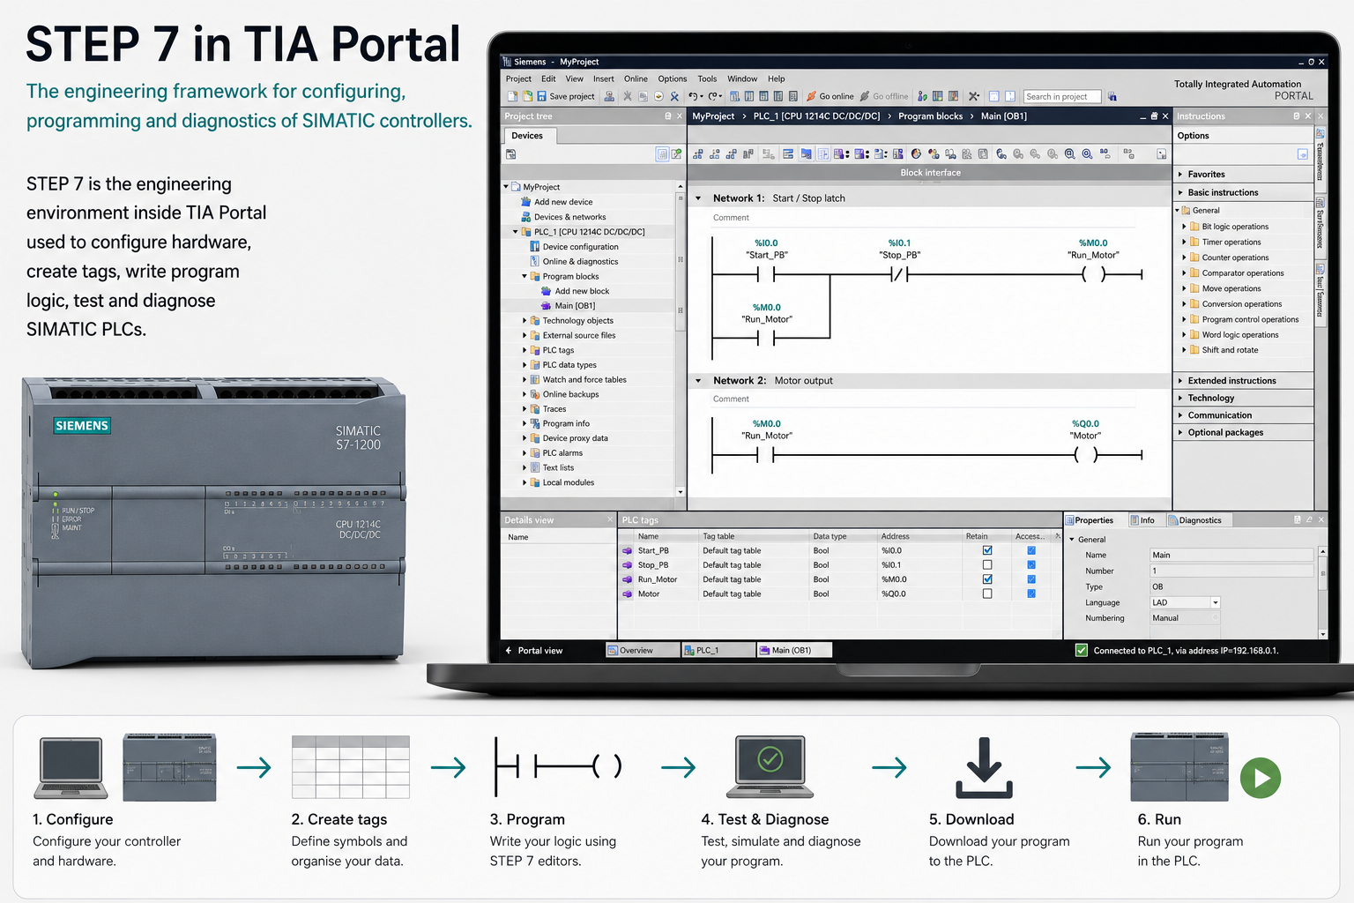Select the Properties tab
The height and width of the screenshot is (903, 1354).
pos(1094,520)
